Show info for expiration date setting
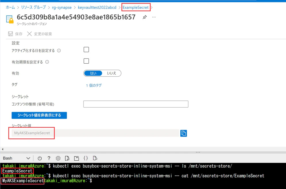The height and width of the screenshot is (189, 286). coord(47,62)
